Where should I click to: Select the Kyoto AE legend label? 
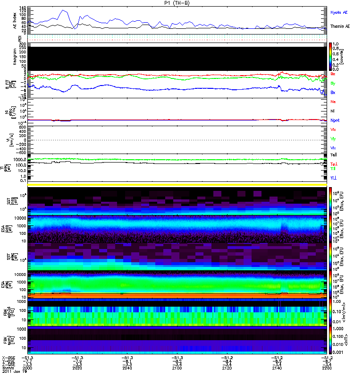click(339, 12)
